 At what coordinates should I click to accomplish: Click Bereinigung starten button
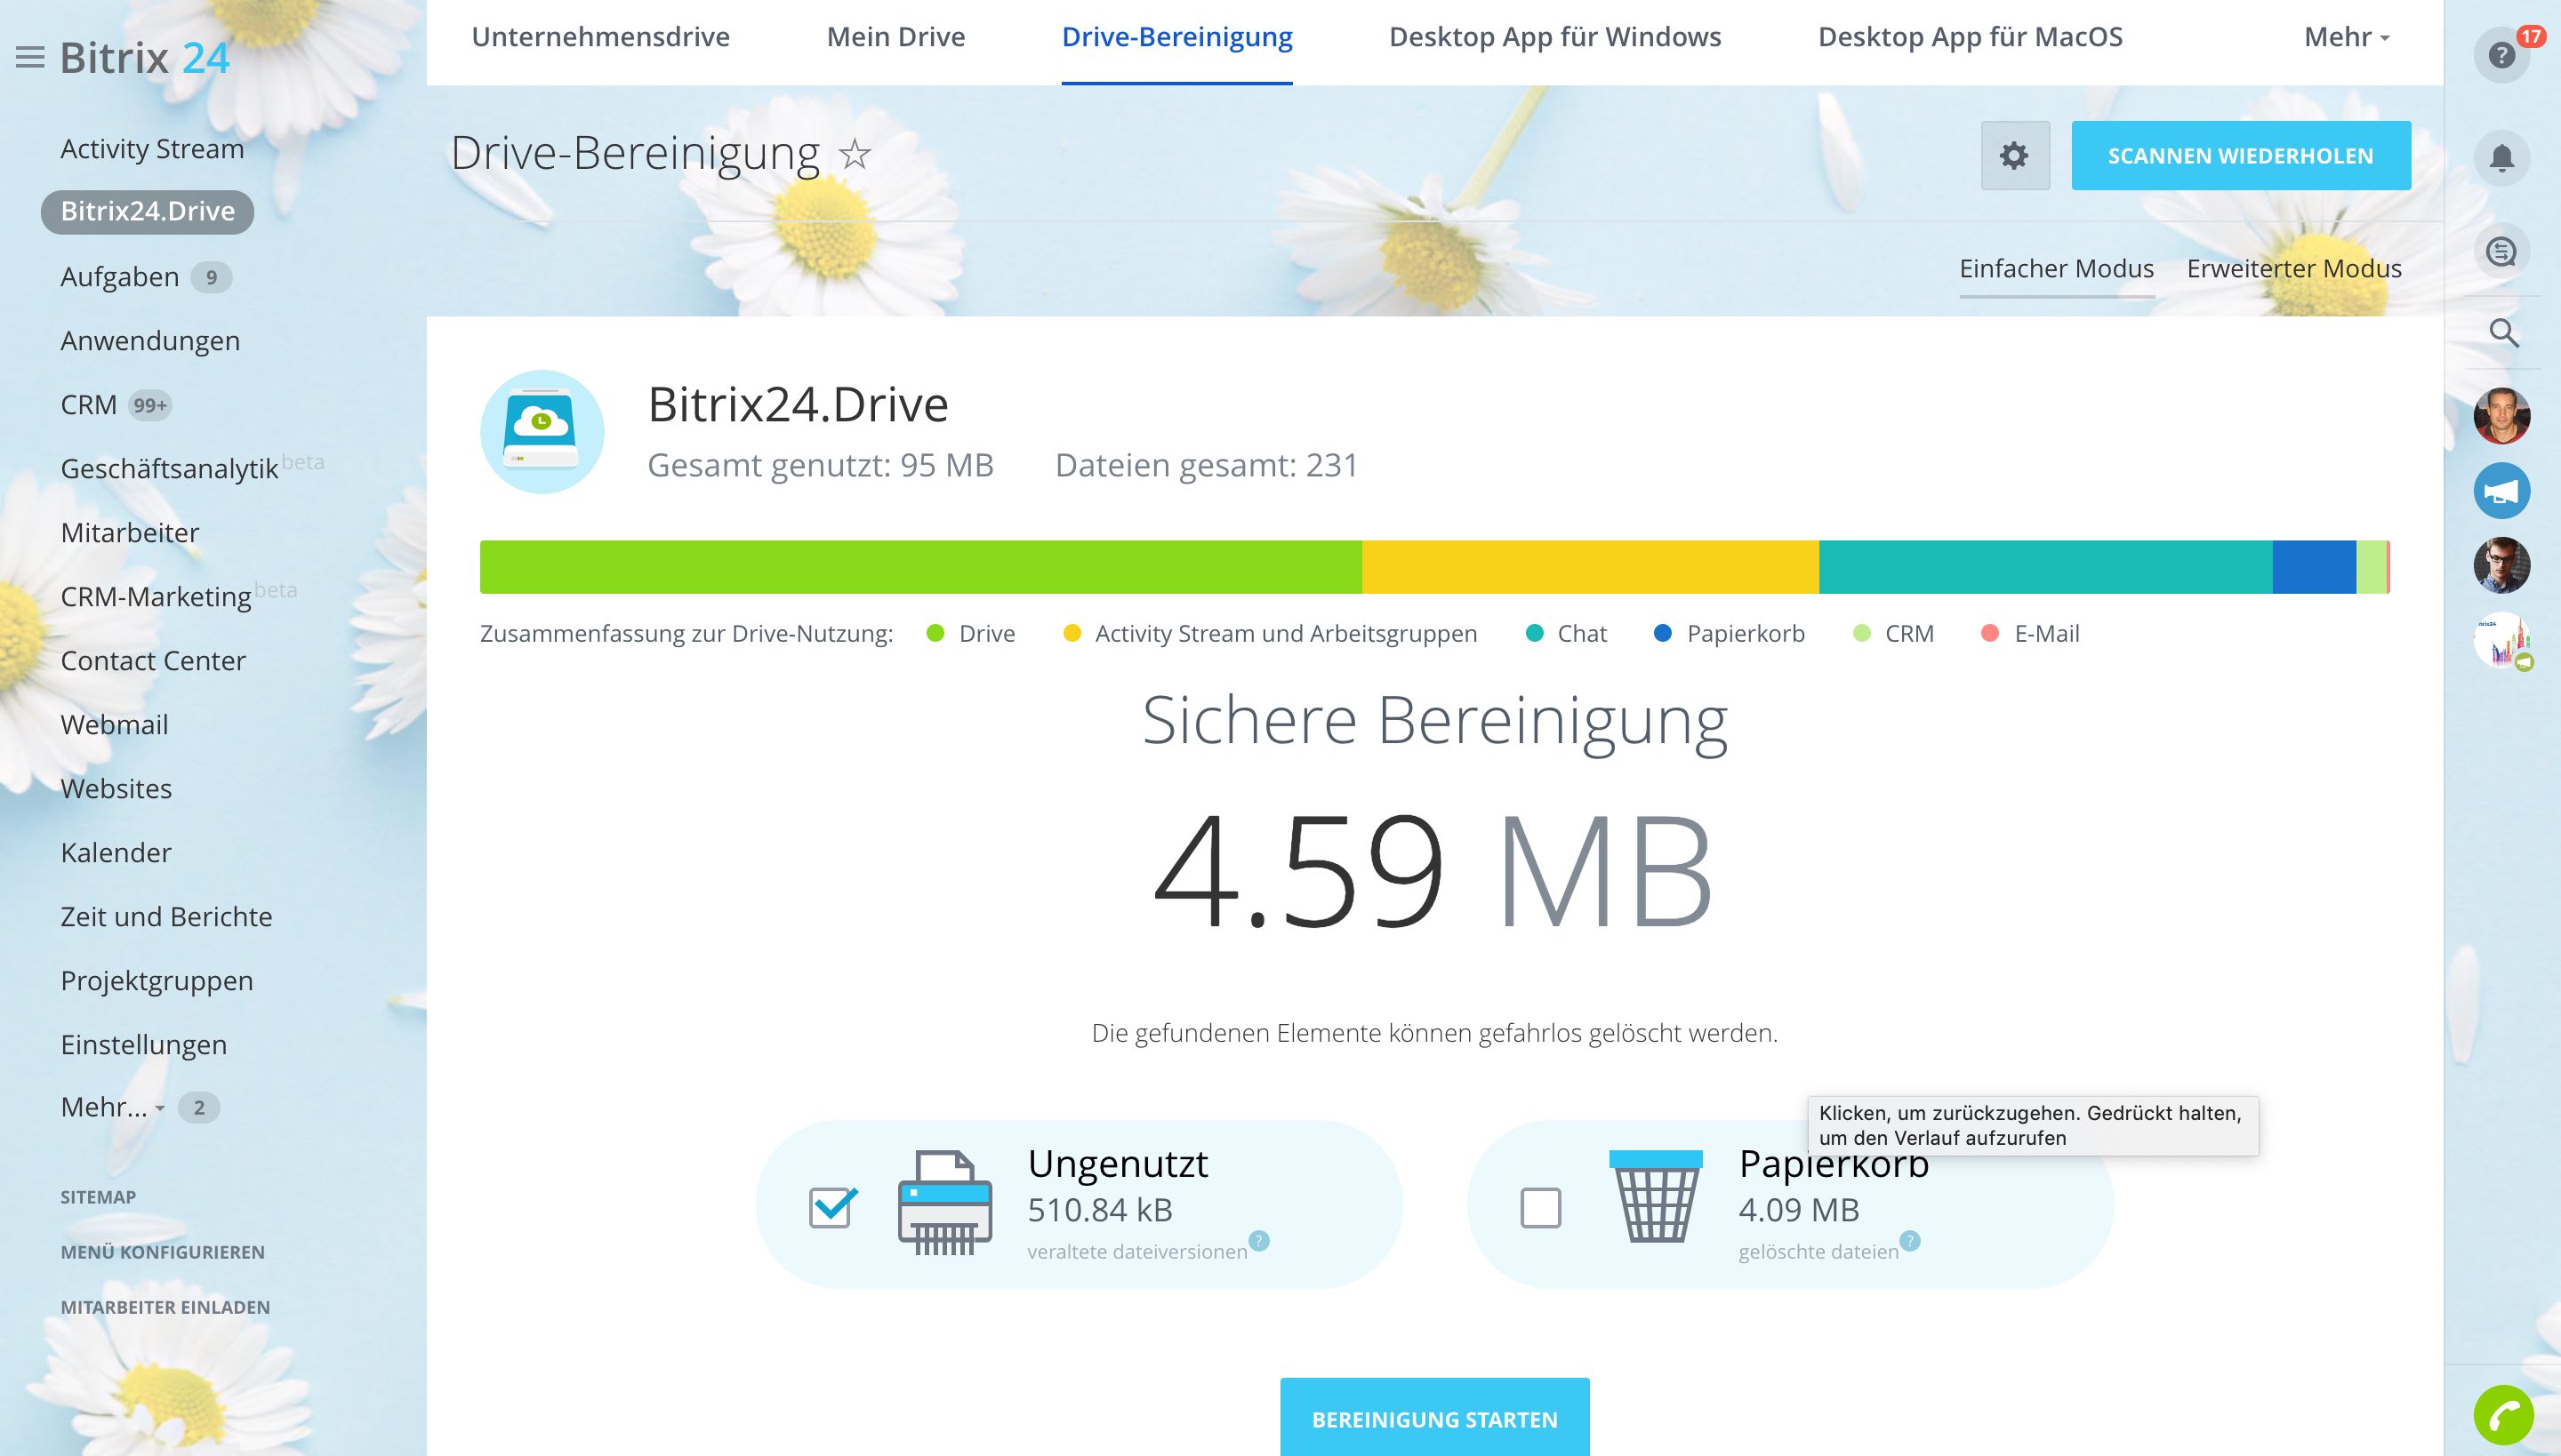(1434, 1418)
